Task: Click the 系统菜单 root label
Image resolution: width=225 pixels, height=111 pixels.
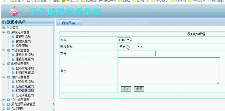Action: tap(13, 28)
